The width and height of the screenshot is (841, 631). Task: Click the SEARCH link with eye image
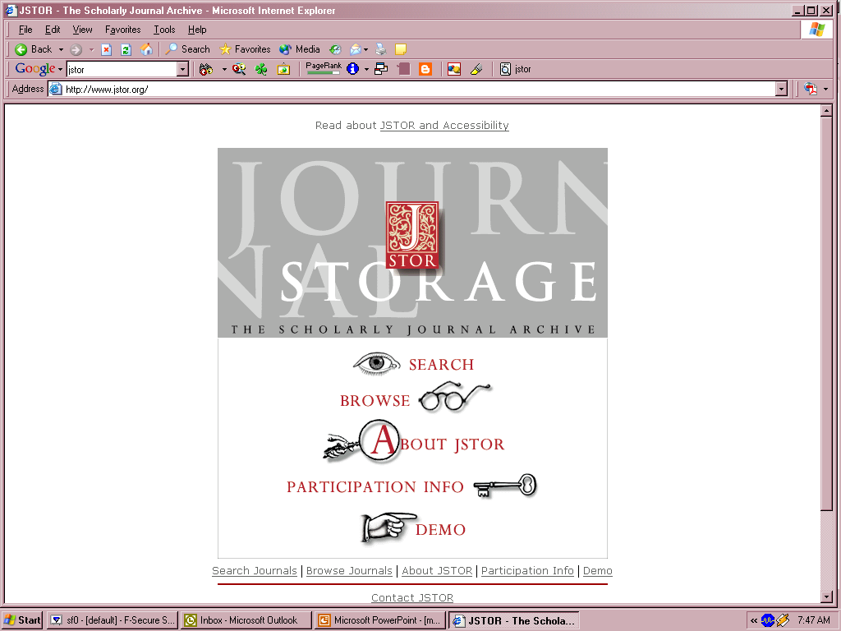pos(441,365)
